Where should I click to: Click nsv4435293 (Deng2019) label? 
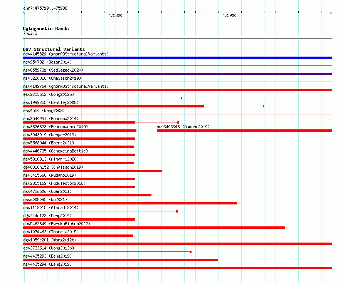click(x=47, y=256)
